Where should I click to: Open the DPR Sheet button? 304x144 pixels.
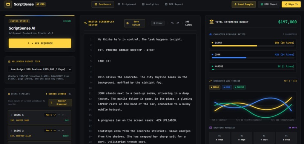(269, 4)
